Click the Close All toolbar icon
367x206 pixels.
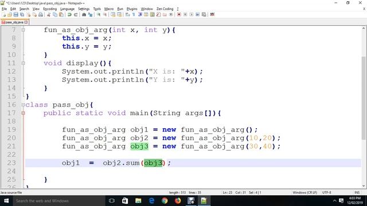[34, 14]
